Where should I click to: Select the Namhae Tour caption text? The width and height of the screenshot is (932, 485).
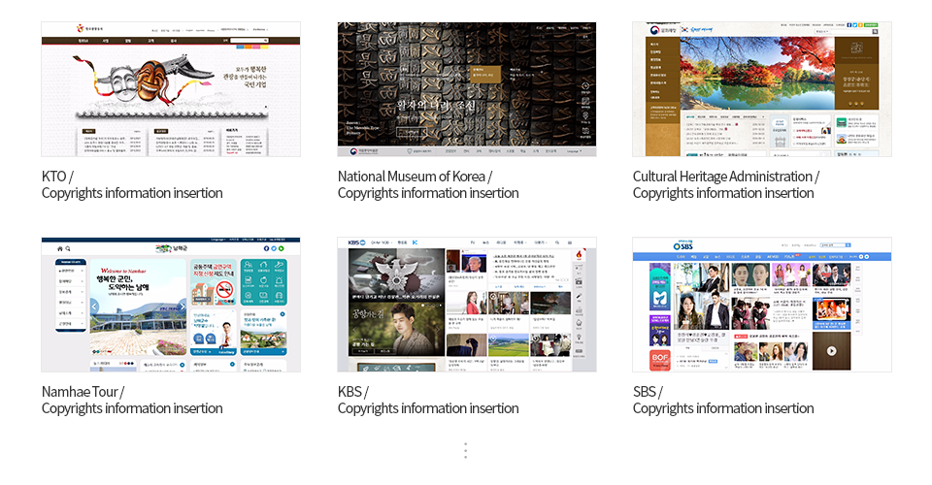pyautogui.click(x=83, y=392)
